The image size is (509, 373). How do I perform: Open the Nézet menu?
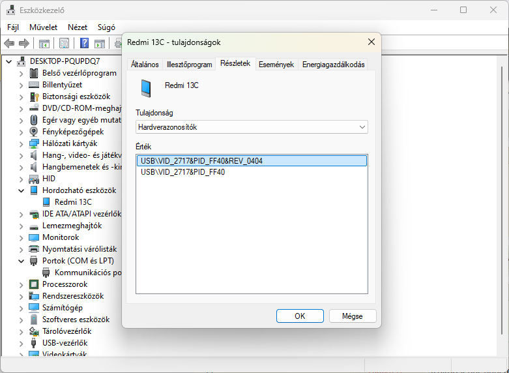click(x=78, y=27)
